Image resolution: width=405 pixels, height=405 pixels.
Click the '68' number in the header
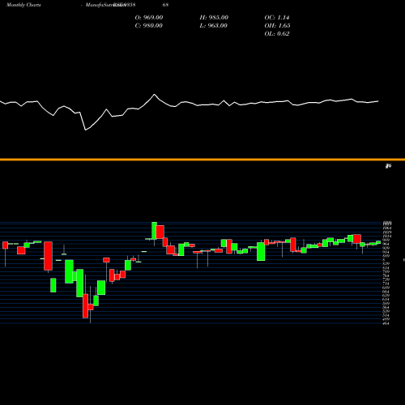(x=165, y=5)
